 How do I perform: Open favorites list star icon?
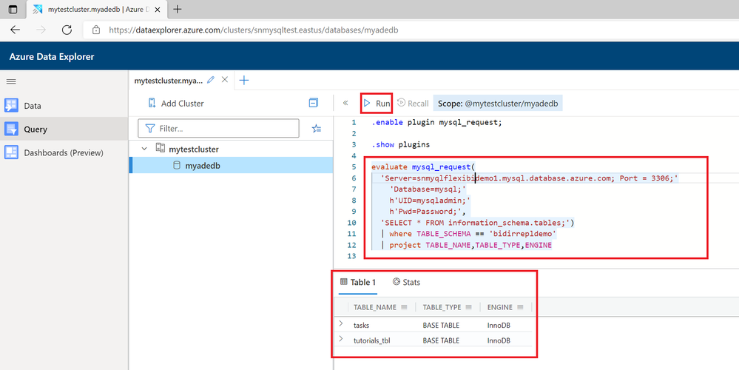(317, 128)
